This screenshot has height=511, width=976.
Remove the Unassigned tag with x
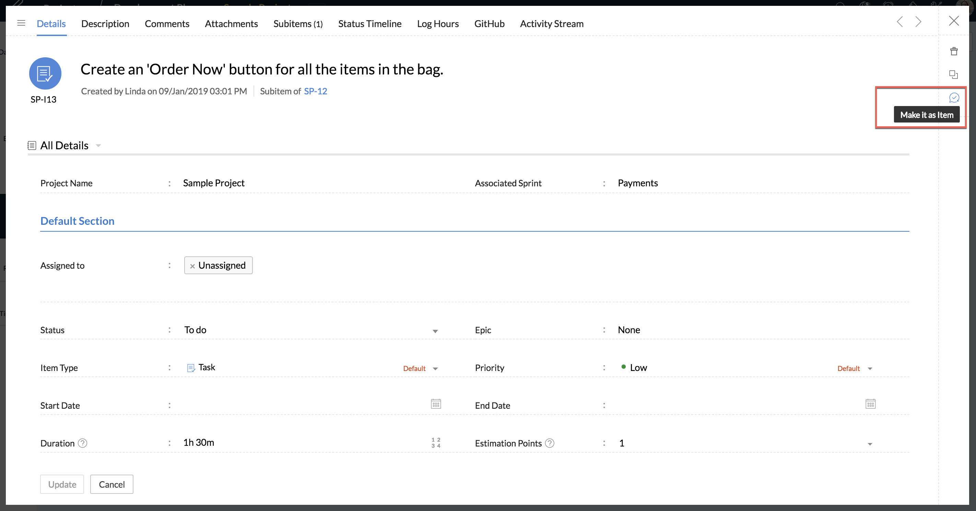tap(192, 266)
